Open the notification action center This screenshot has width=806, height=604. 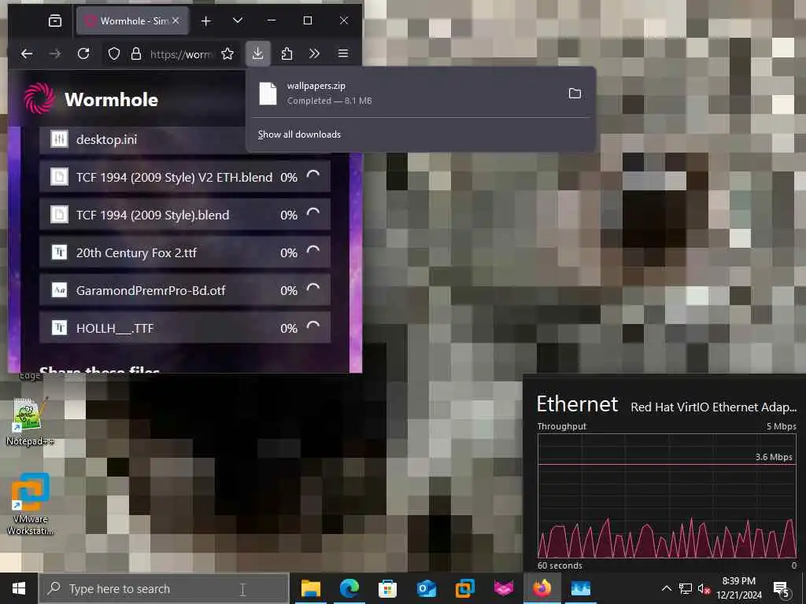[782, 588]
